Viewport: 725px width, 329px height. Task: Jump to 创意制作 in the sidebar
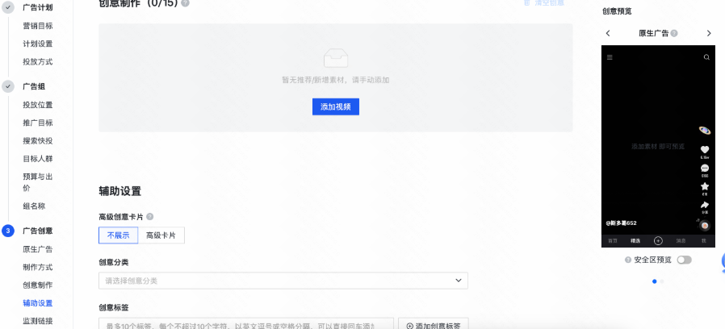tap(38, 285)
